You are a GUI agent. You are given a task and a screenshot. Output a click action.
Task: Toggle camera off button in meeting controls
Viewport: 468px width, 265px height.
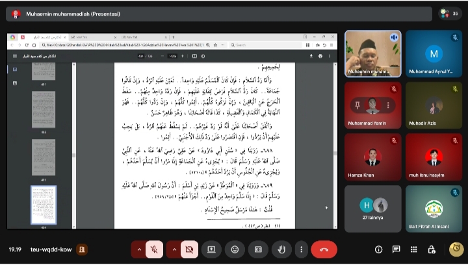tap(189, 249)
